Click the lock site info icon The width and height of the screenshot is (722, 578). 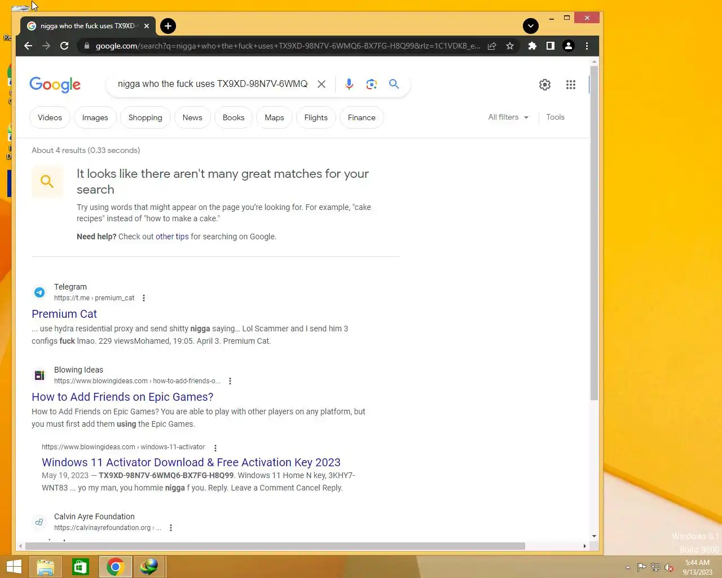[86, 46]
